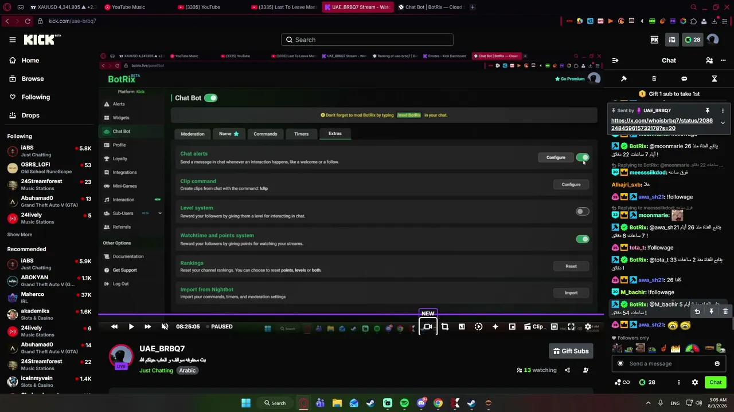Open the browser new tab button
Viewport: 734px width, 412px height.
(x=473, y=7)
